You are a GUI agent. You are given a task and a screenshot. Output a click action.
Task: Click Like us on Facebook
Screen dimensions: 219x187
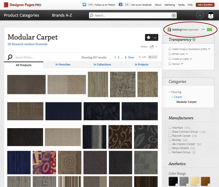coord(141,5)
